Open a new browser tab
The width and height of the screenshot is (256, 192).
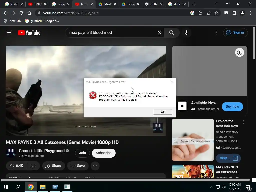pos(194,4)
